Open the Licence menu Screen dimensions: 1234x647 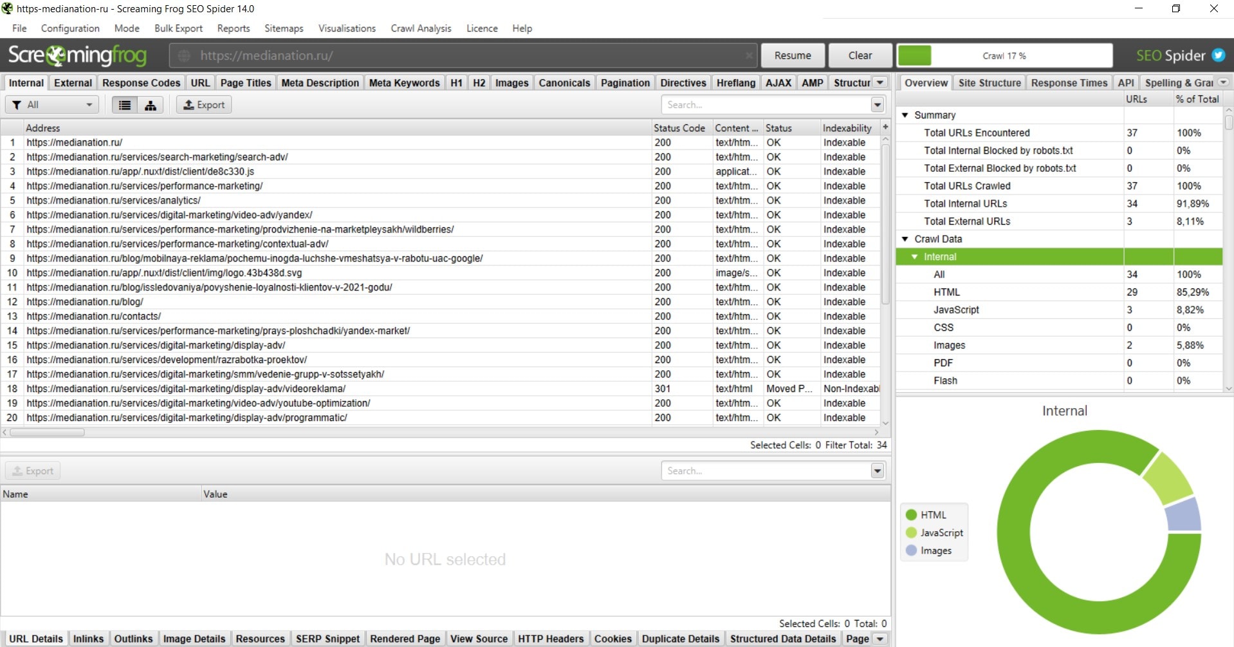(x=482, y=28)
